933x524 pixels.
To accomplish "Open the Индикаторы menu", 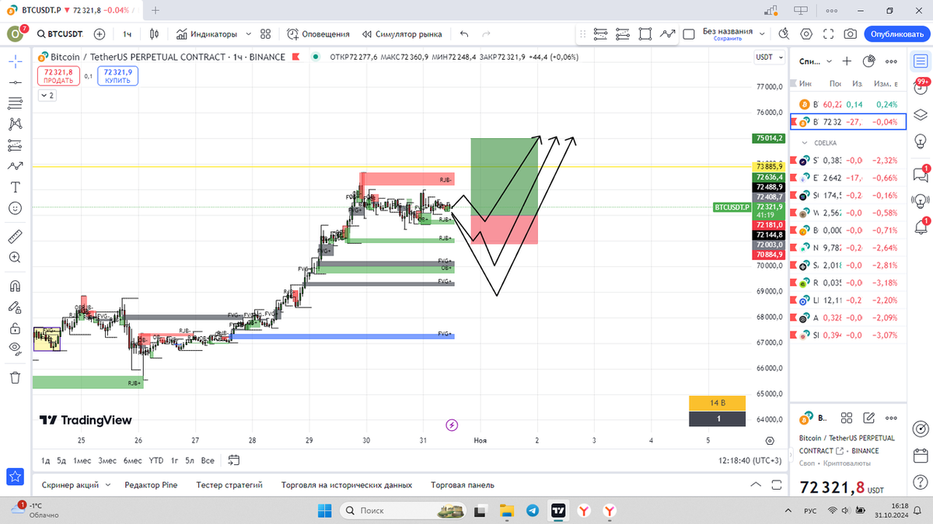I will [x=207, y=34].
